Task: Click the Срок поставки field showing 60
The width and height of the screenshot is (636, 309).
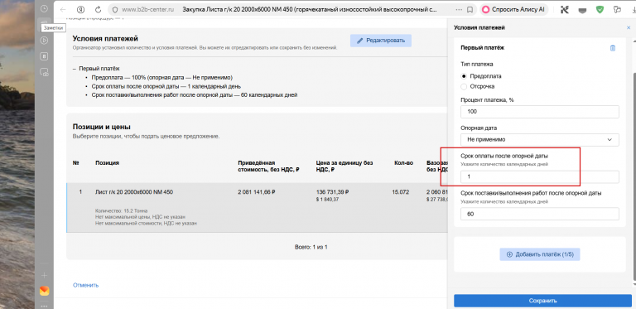Action: tap(540, 214)
